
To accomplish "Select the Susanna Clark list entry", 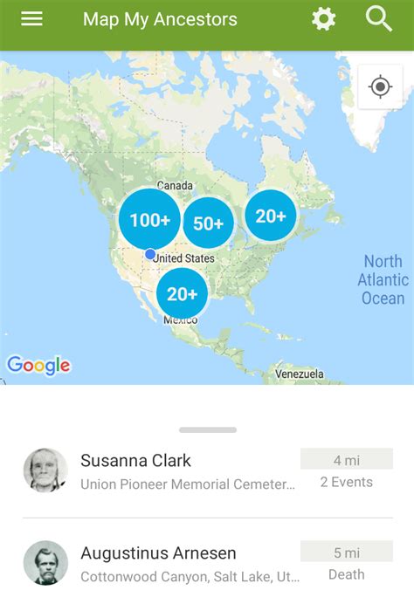I will click(208, 471).
